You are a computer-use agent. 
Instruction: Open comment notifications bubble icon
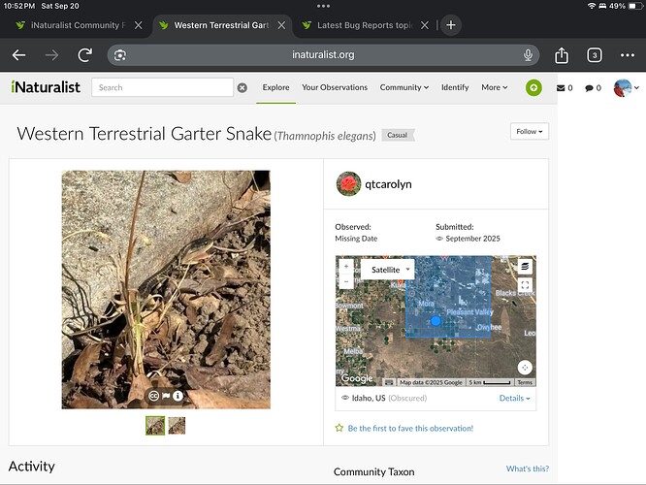(x=593, y=87)
